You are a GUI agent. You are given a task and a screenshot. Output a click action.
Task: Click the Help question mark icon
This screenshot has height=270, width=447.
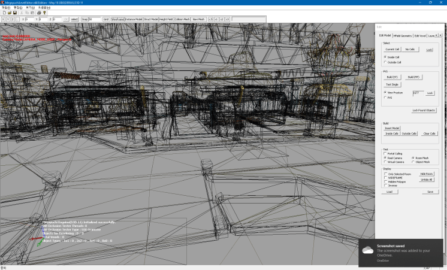[44, 12]
